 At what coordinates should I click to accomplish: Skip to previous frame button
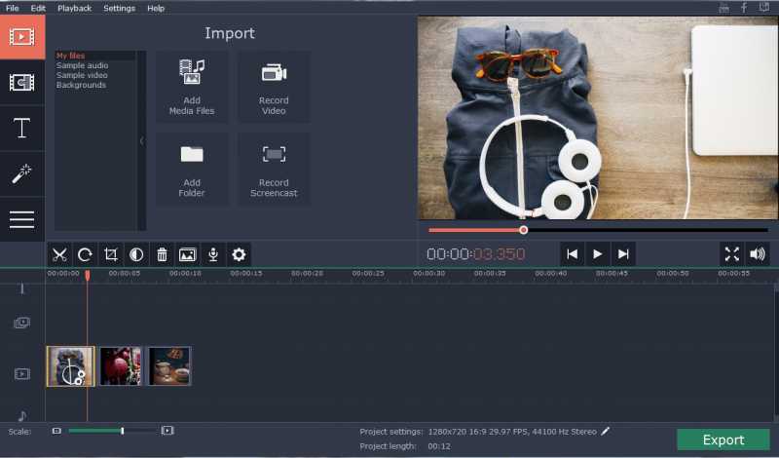coord(573,254)
